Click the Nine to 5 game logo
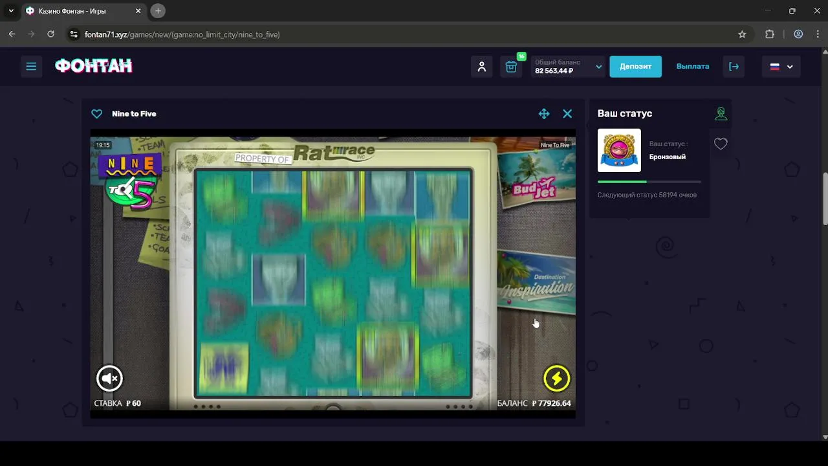Image resolution: width=828 pixels, height=466 pixels. tap(130, 183)
